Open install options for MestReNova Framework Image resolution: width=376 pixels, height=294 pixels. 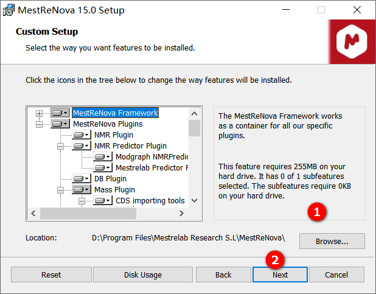[x=60, y=113]
